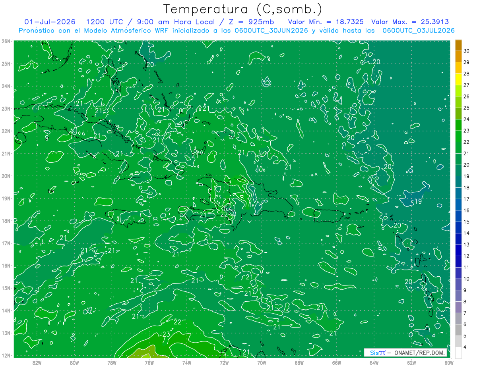Click the "74W" longitude axis label
This screenshot has height=368, width=477.
click(186, 362)
